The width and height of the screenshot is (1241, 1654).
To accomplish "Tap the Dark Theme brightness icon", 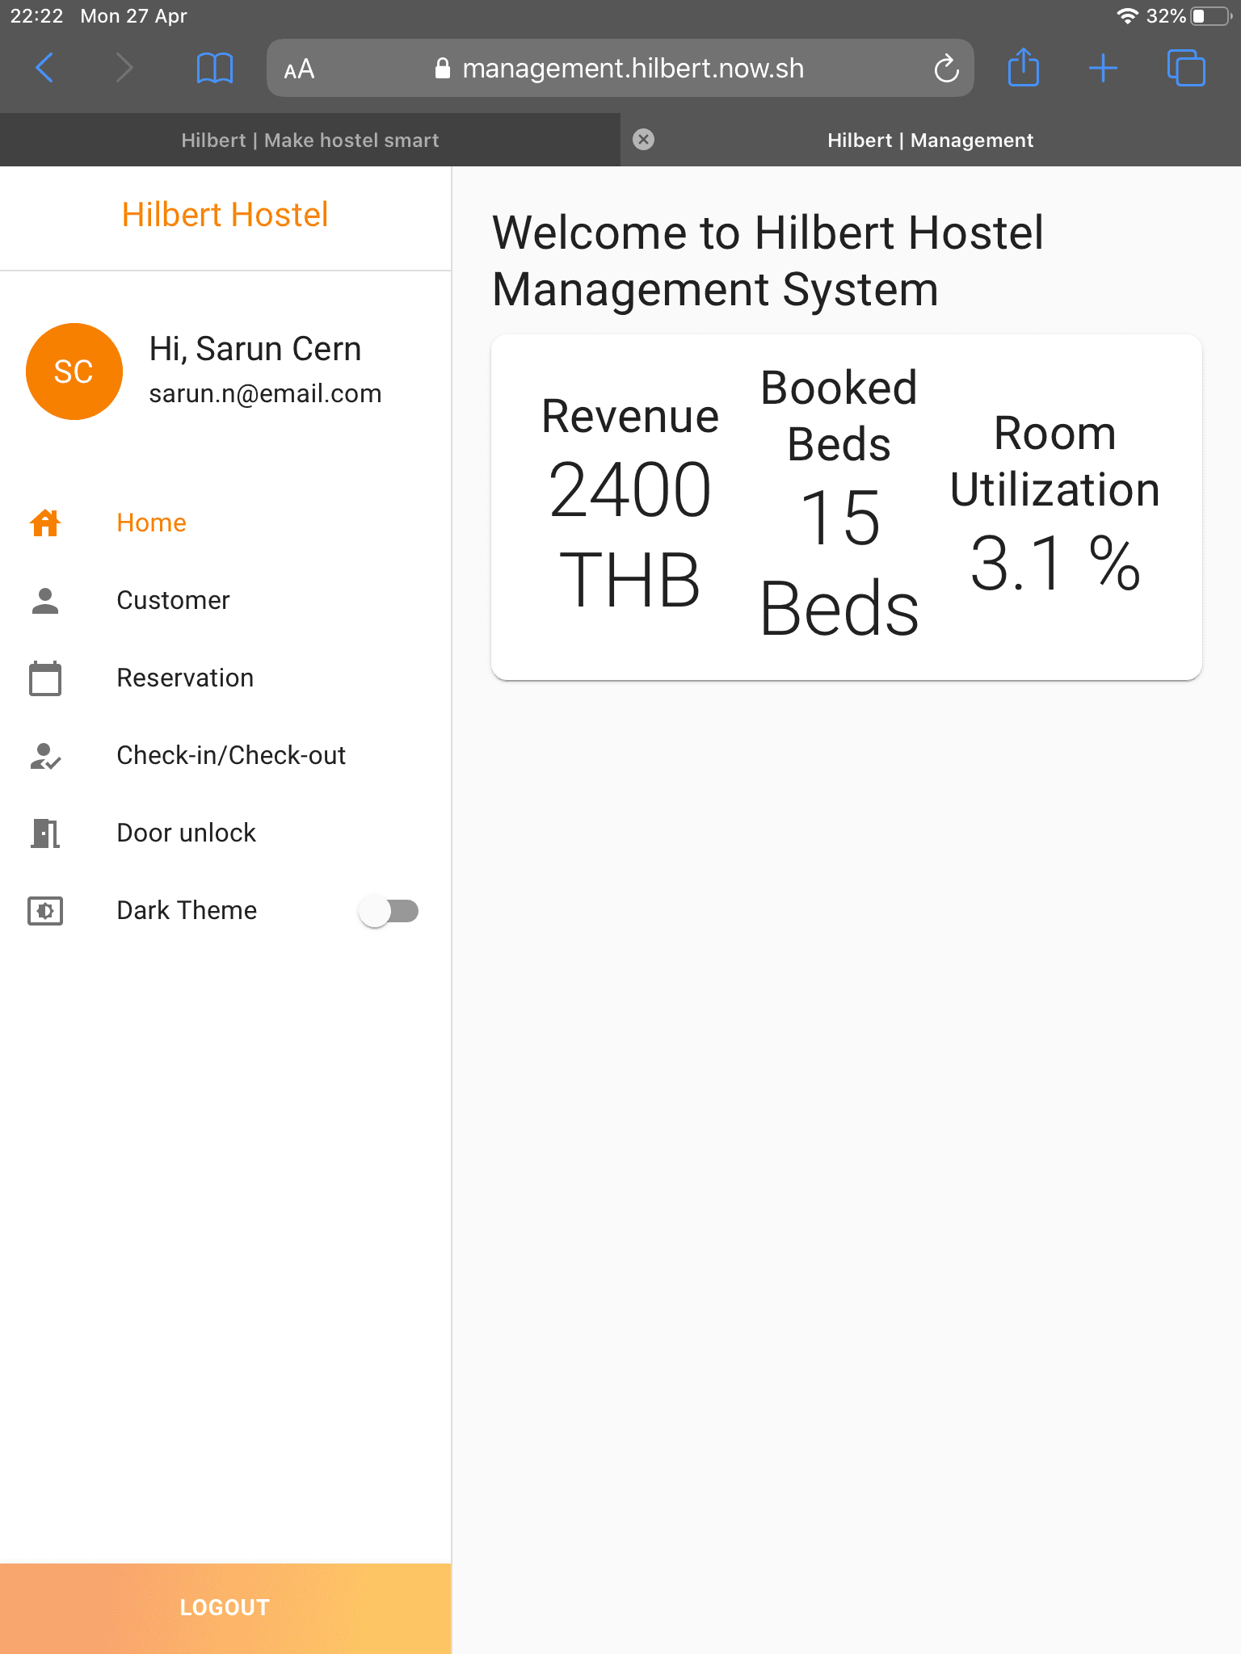I will click(45, 910).
